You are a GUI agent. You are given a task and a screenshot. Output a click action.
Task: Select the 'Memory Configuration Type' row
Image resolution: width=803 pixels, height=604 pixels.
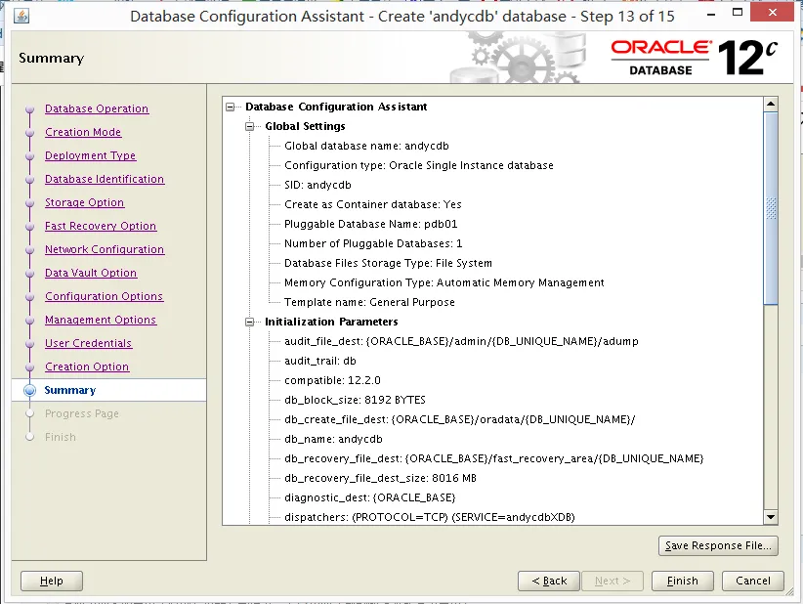click(444, 282)
